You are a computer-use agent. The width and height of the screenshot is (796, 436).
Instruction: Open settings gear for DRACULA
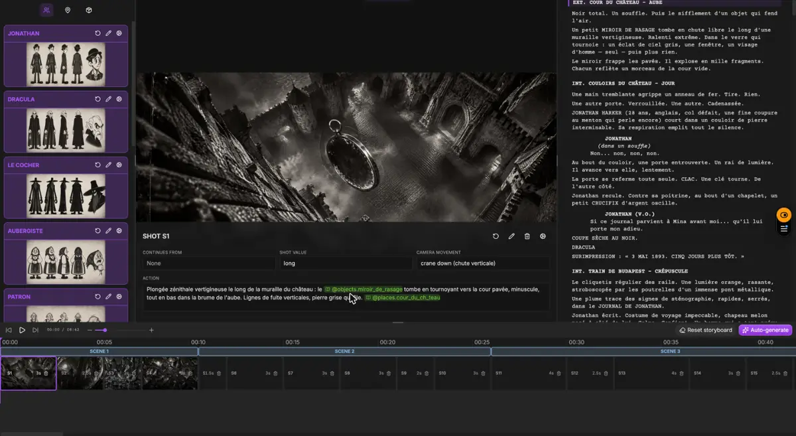119,99
